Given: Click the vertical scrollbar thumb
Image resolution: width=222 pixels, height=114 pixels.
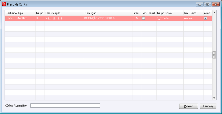Looking at the screenshot, I should tap(214, 55).
